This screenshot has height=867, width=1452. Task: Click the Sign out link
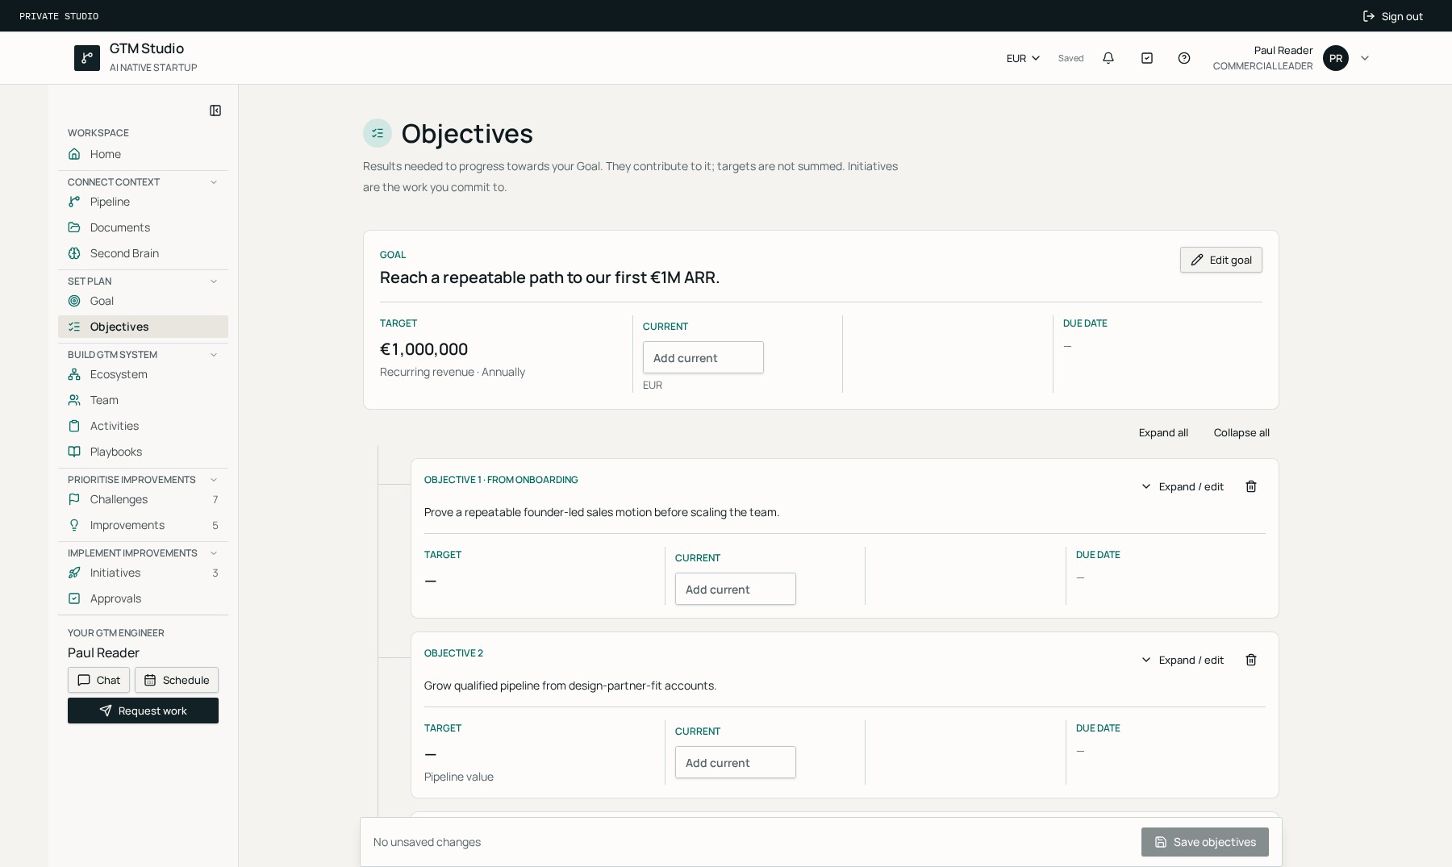coord(1393,16)
